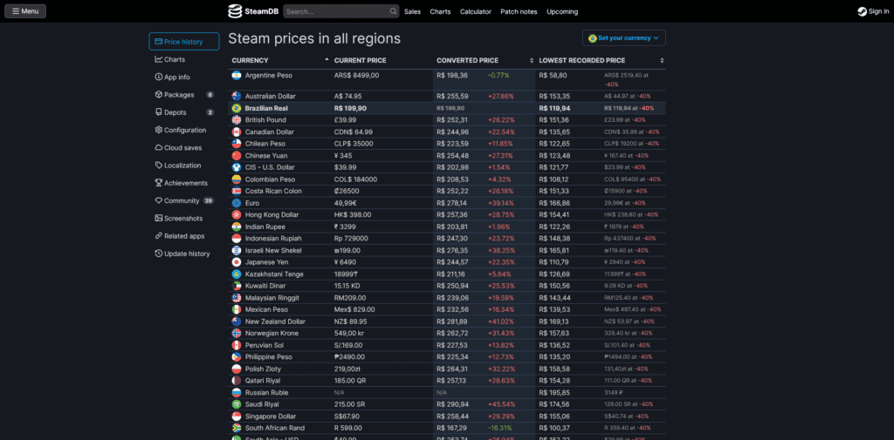Open the Sales menu item
Viewport: 894px width, 440px height.
[x=412, y=11]
